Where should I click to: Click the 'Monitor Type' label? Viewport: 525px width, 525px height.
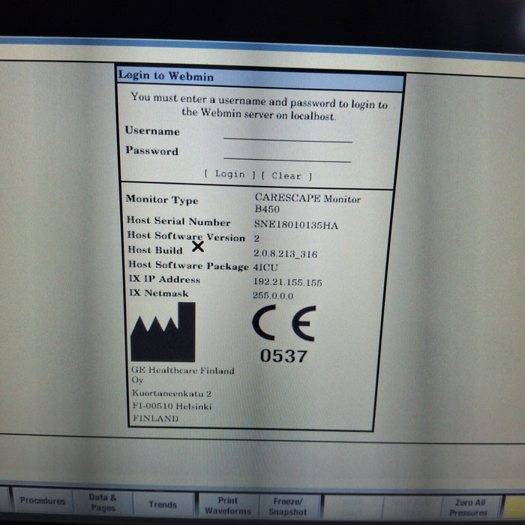click(162, 199)
